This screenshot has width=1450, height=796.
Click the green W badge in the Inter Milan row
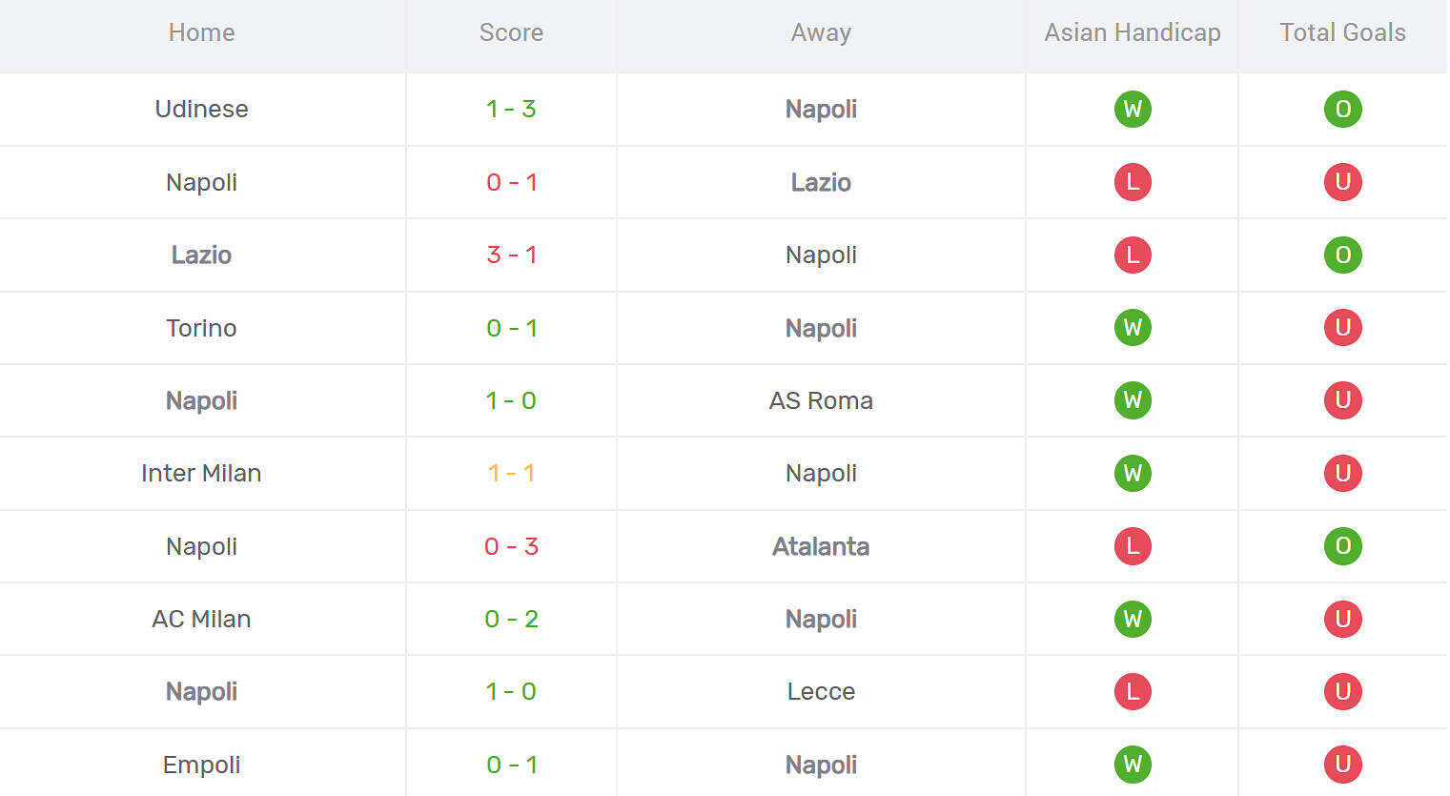click(x=1133, y=474)
